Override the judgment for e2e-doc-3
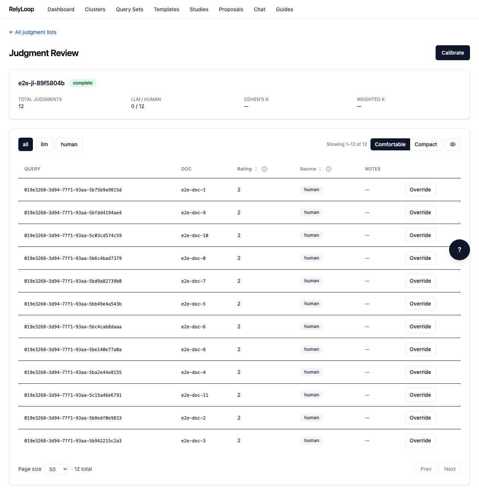The height and width of the screenshot is (494, 479). (x=420, y=441)
